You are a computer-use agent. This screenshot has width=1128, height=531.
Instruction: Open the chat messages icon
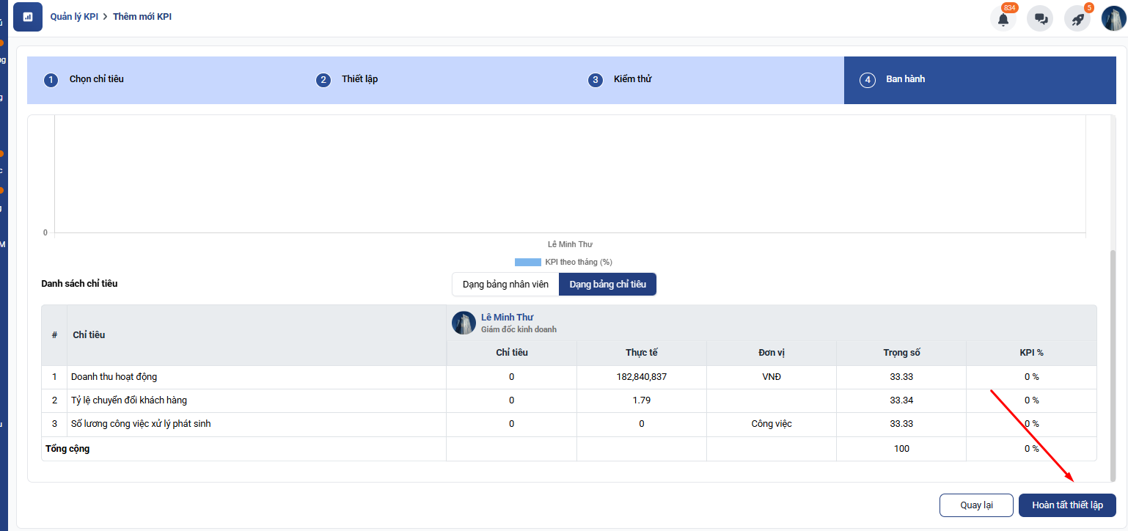coord(1040,19)
